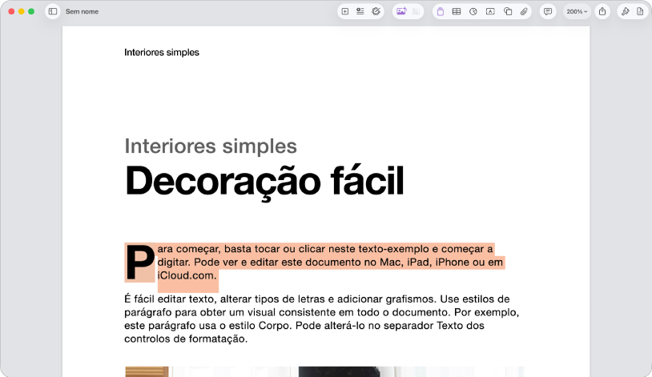Click the large drop cap letter P
Screen dimensions: 652x377
point(140,263)
